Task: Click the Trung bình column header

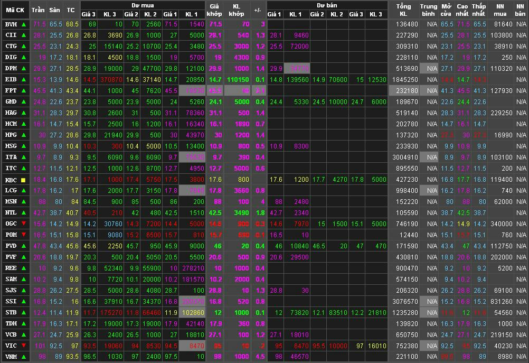Action: (x=429, y=10)
